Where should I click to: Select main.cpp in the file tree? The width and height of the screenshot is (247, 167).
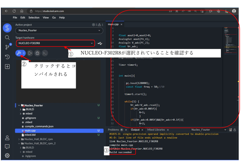(x=59, y=131)
